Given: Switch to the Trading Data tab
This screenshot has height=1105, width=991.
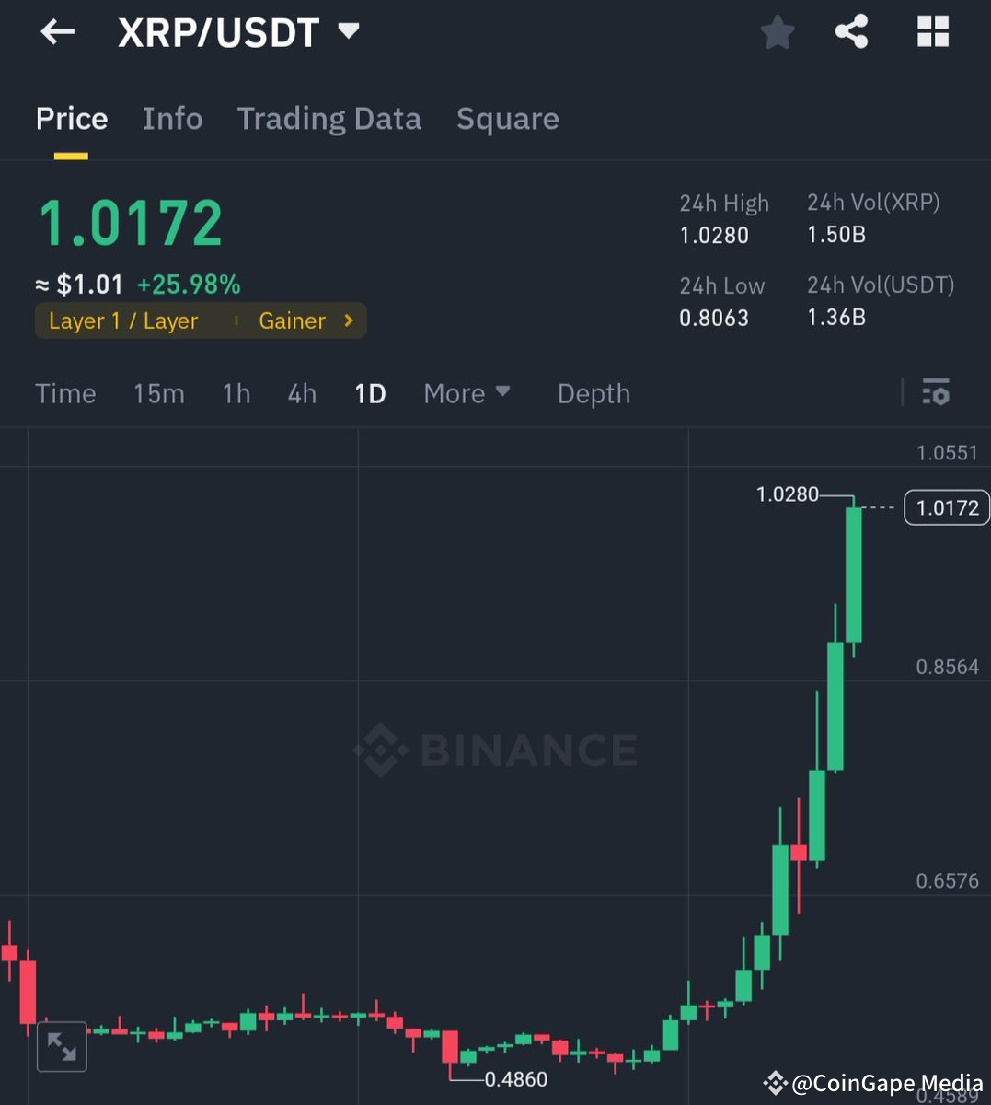Looking at the screenshot, I should pos(329,118).
